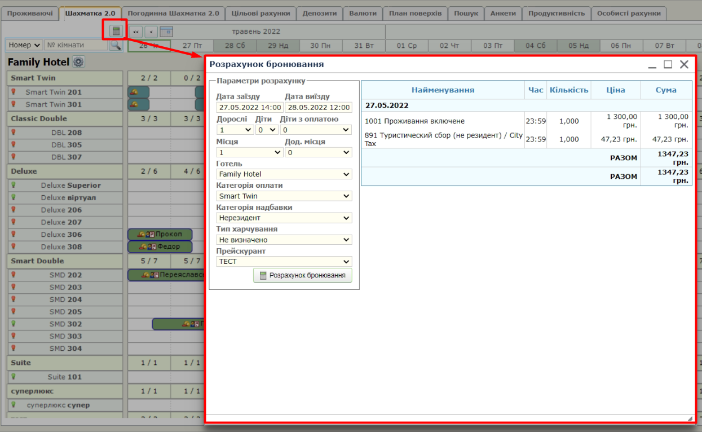The image size is (702, 432).
Task: Click the booking calculator icon in the toolbar
Action: 116,31
